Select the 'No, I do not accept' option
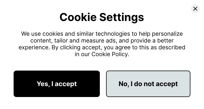The image size is (204, 109). click(x=148, y=84)
